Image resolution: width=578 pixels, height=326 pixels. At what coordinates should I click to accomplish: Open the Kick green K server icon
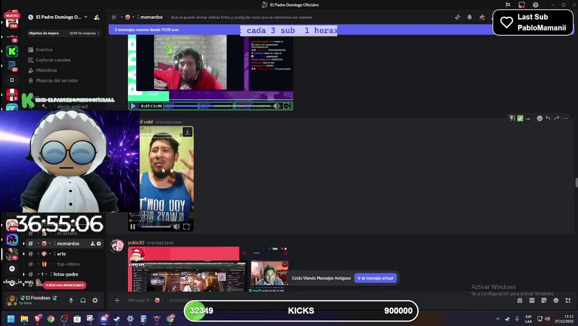(12, 51)
